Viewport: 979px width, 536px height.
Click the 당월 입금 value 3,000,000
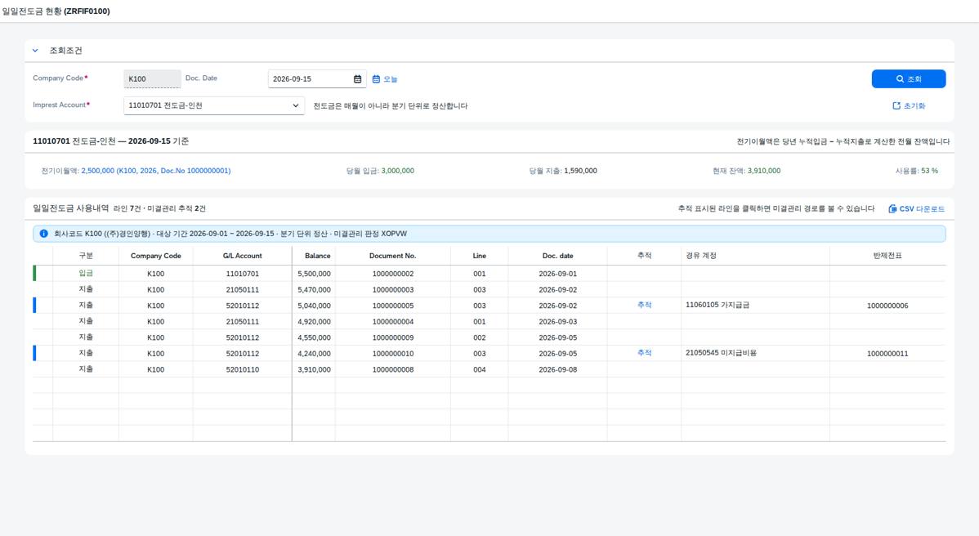[x=398, y=171]
